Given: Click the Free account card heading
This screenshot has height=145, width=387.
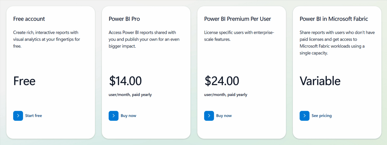Looking at the screenshot, I should pyautogui.click(x=29, y=19).
